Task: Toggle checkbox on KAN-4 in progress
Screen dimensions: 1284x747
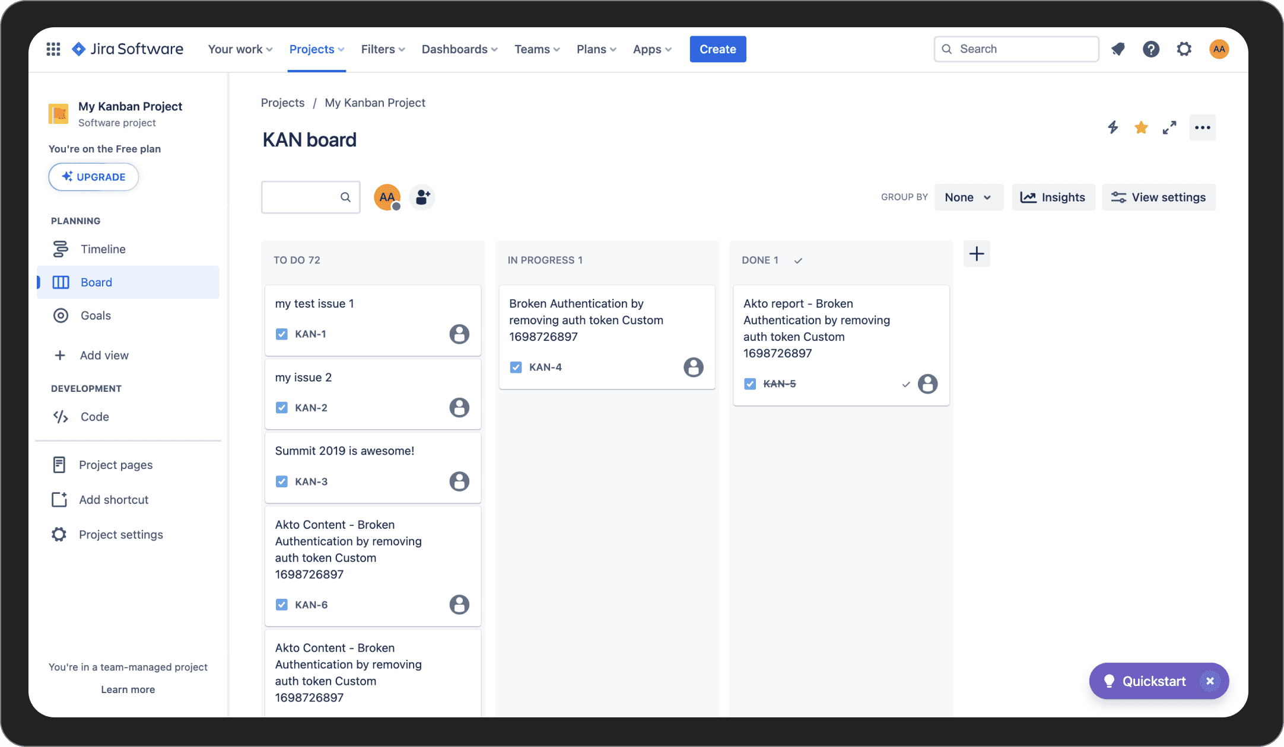Action: (x=516, y=368)
